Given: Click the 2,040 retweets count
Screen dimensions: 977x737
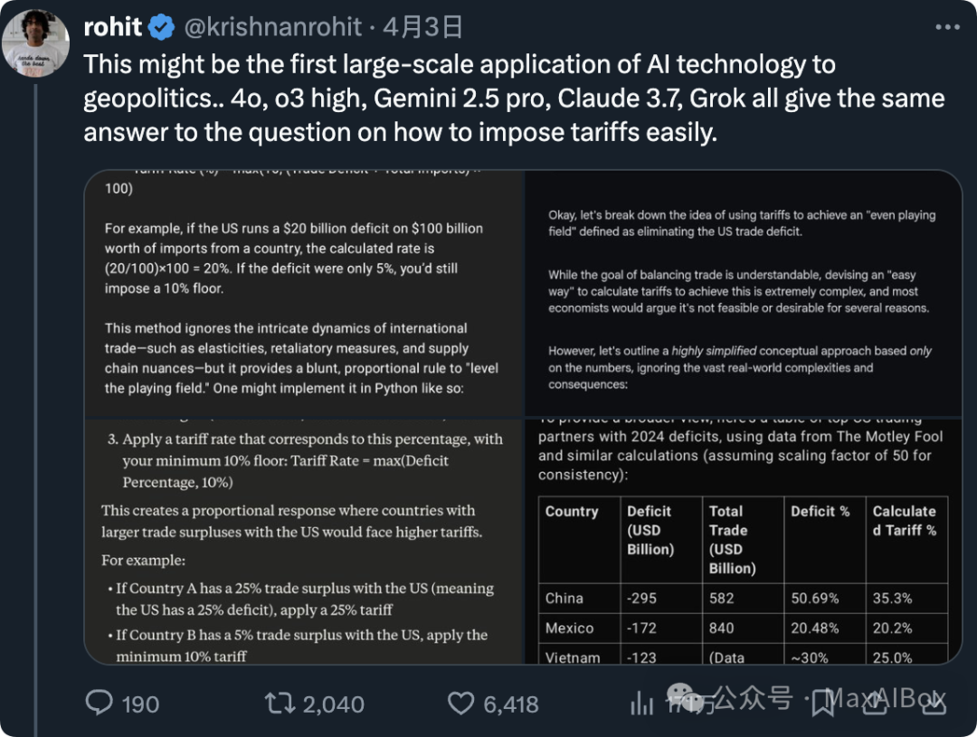Looking at the screenshot, I should point(333,704).
